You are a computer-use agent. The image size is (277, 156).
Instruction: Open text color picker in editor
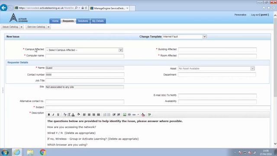[x=73, y=114]
